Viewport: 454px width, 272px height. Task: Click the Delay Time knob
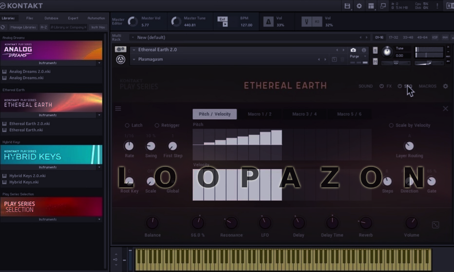pos(332,223)
